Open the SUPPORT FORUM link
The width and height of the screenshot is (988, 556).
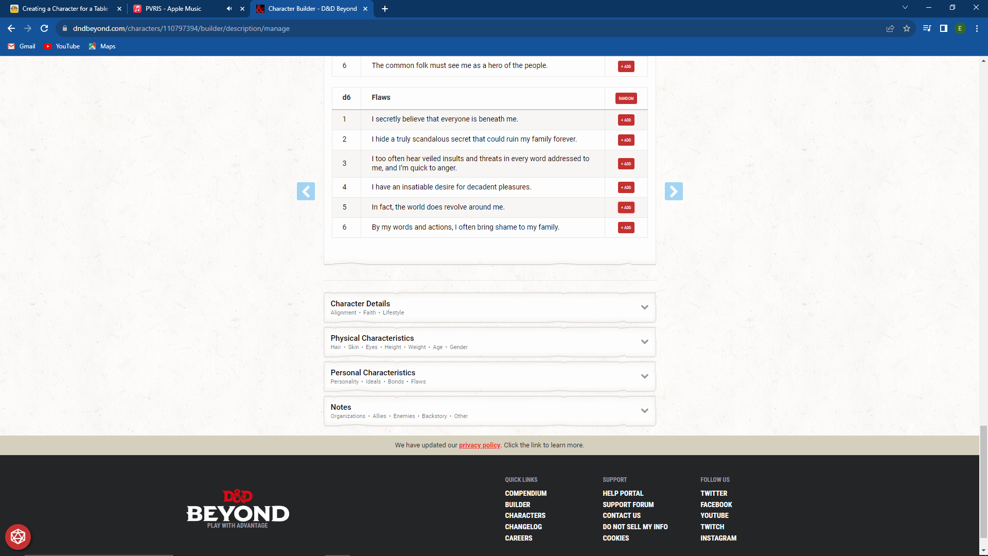(x=628, y=505)
